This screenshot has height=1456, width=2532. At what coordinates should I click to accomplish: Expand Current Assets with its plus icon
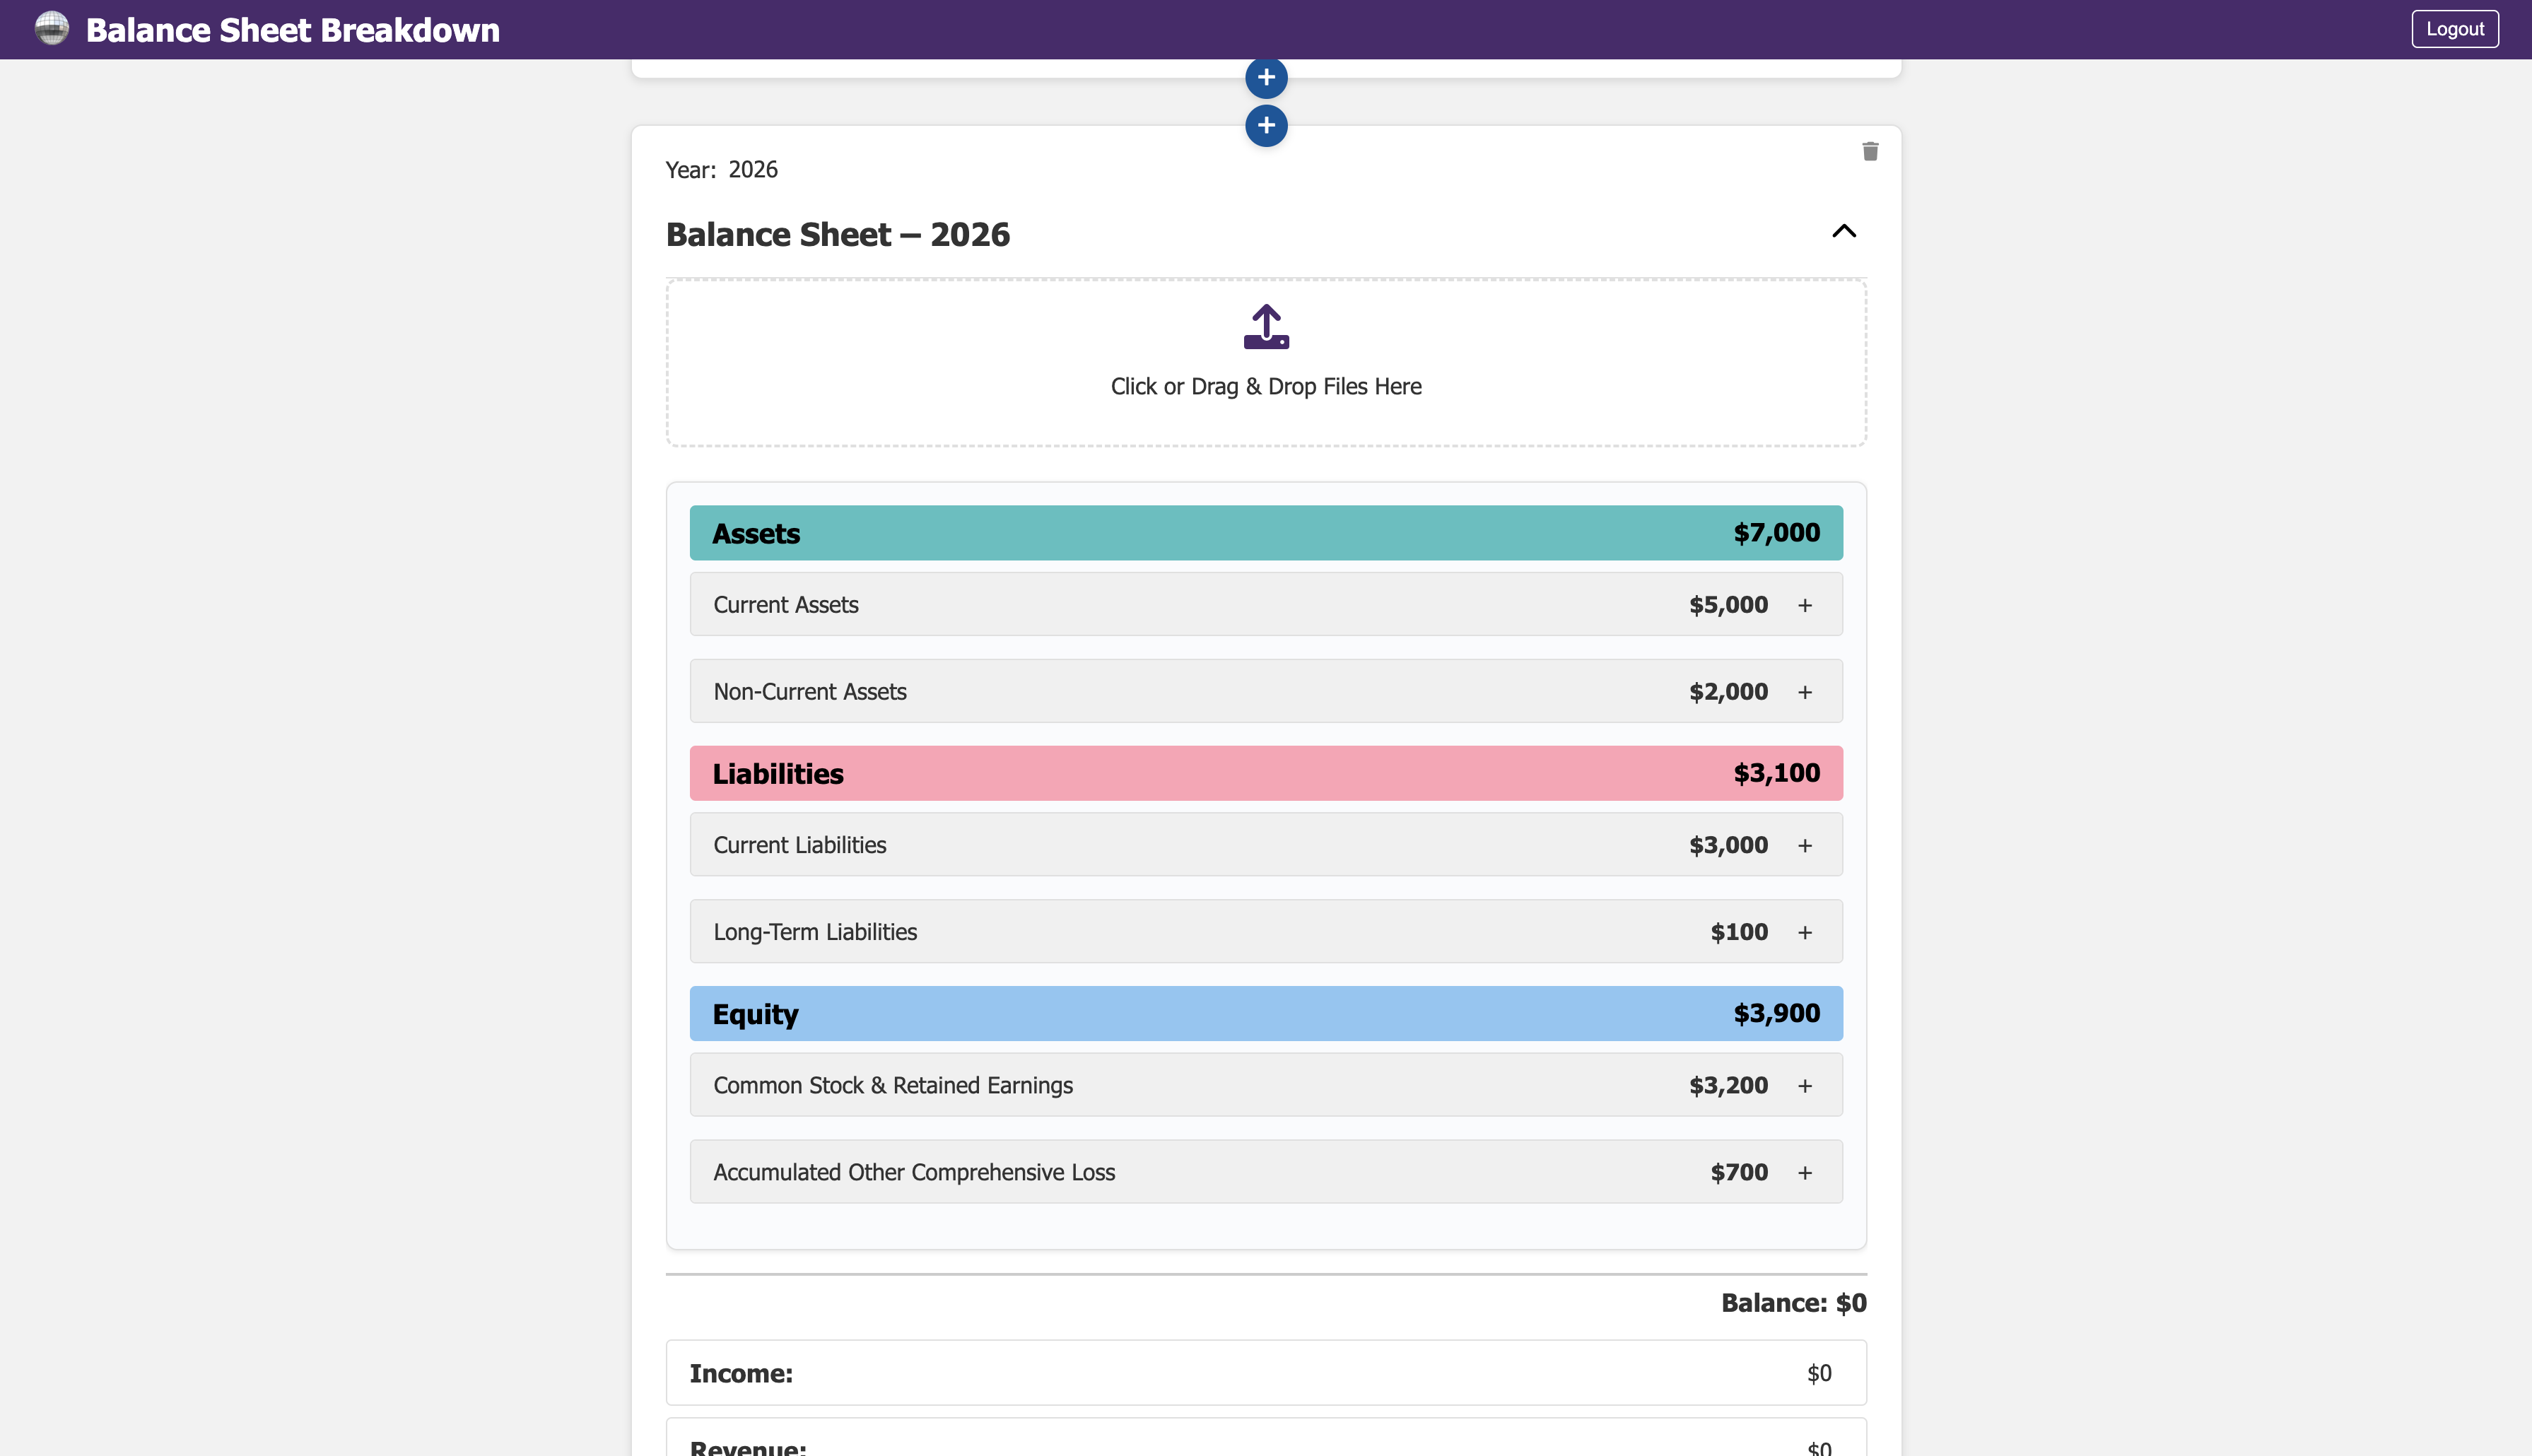coord(1804,605)
